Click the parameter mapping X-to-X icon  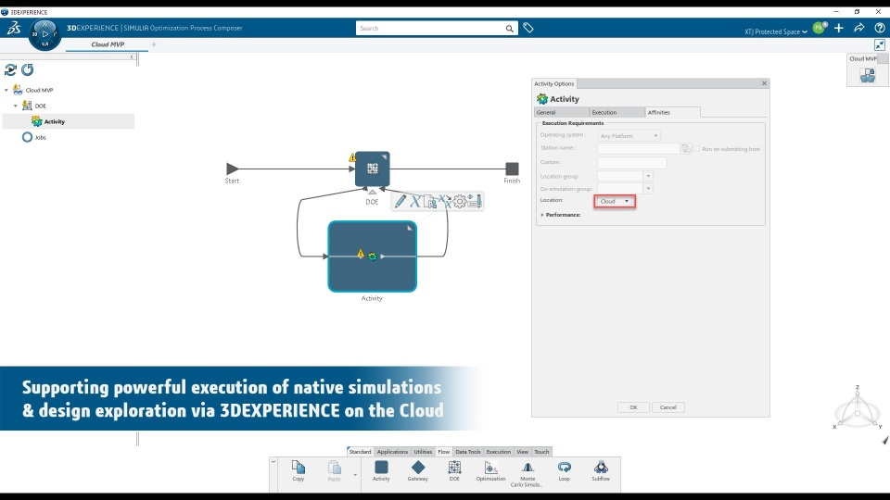[x=444, y=201]
